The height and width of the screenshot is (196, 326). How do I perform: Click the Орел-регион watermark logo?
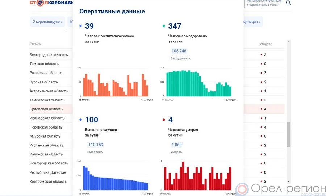point(281,189)
